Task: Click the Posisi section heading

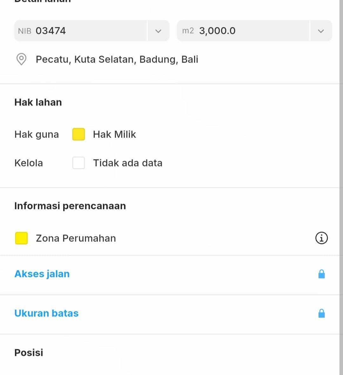Action: pyautogui.click(x=29, y=353)
